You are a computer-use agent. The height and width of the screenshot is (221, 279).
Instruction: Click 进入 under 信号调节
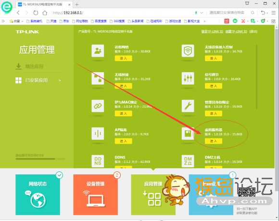[214, 86]
